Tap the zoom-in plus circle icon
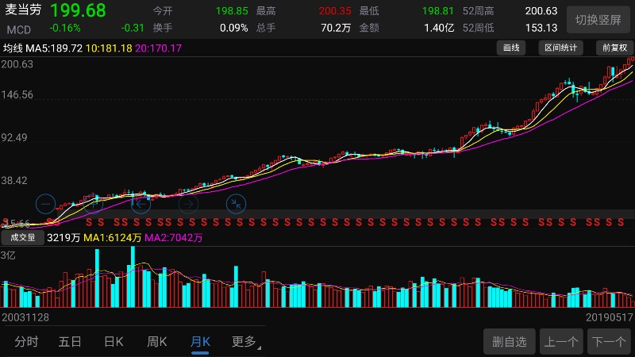The height and width of the screenshot is (357, 635). pyautogui.click(x=94, y=204)
